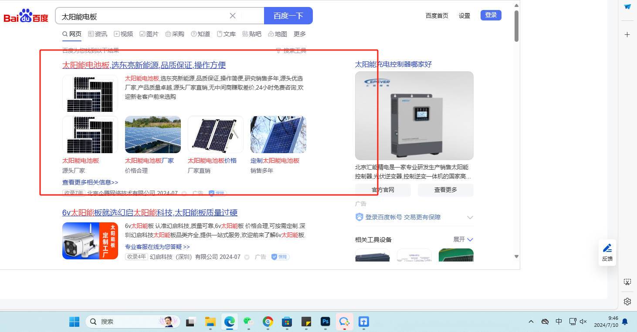
Task: Expand the chevron beside 登录百度帐号
Action: [x=470, y=217]
